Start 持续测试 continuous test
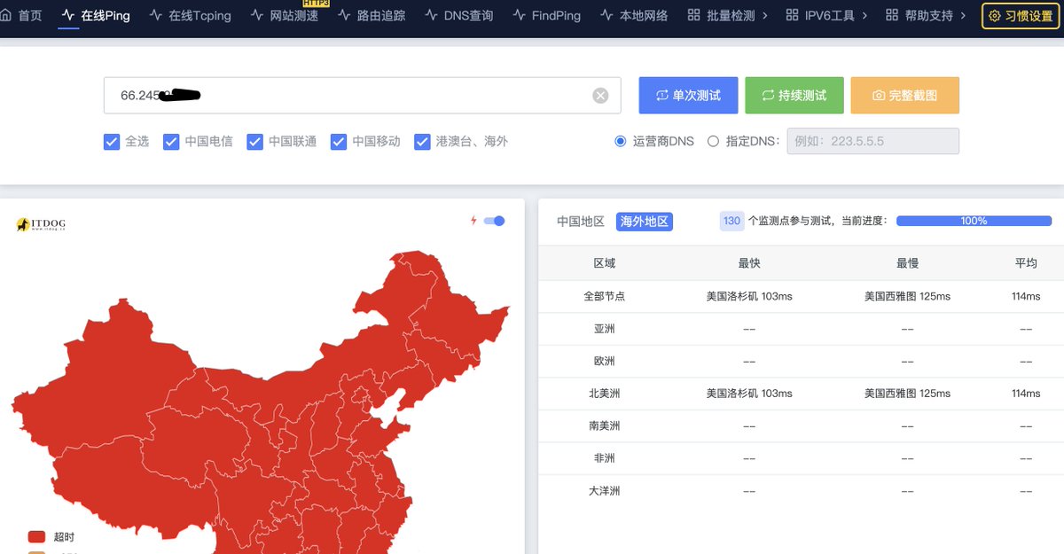This screenshot has width=1064, height=554. 794,95
